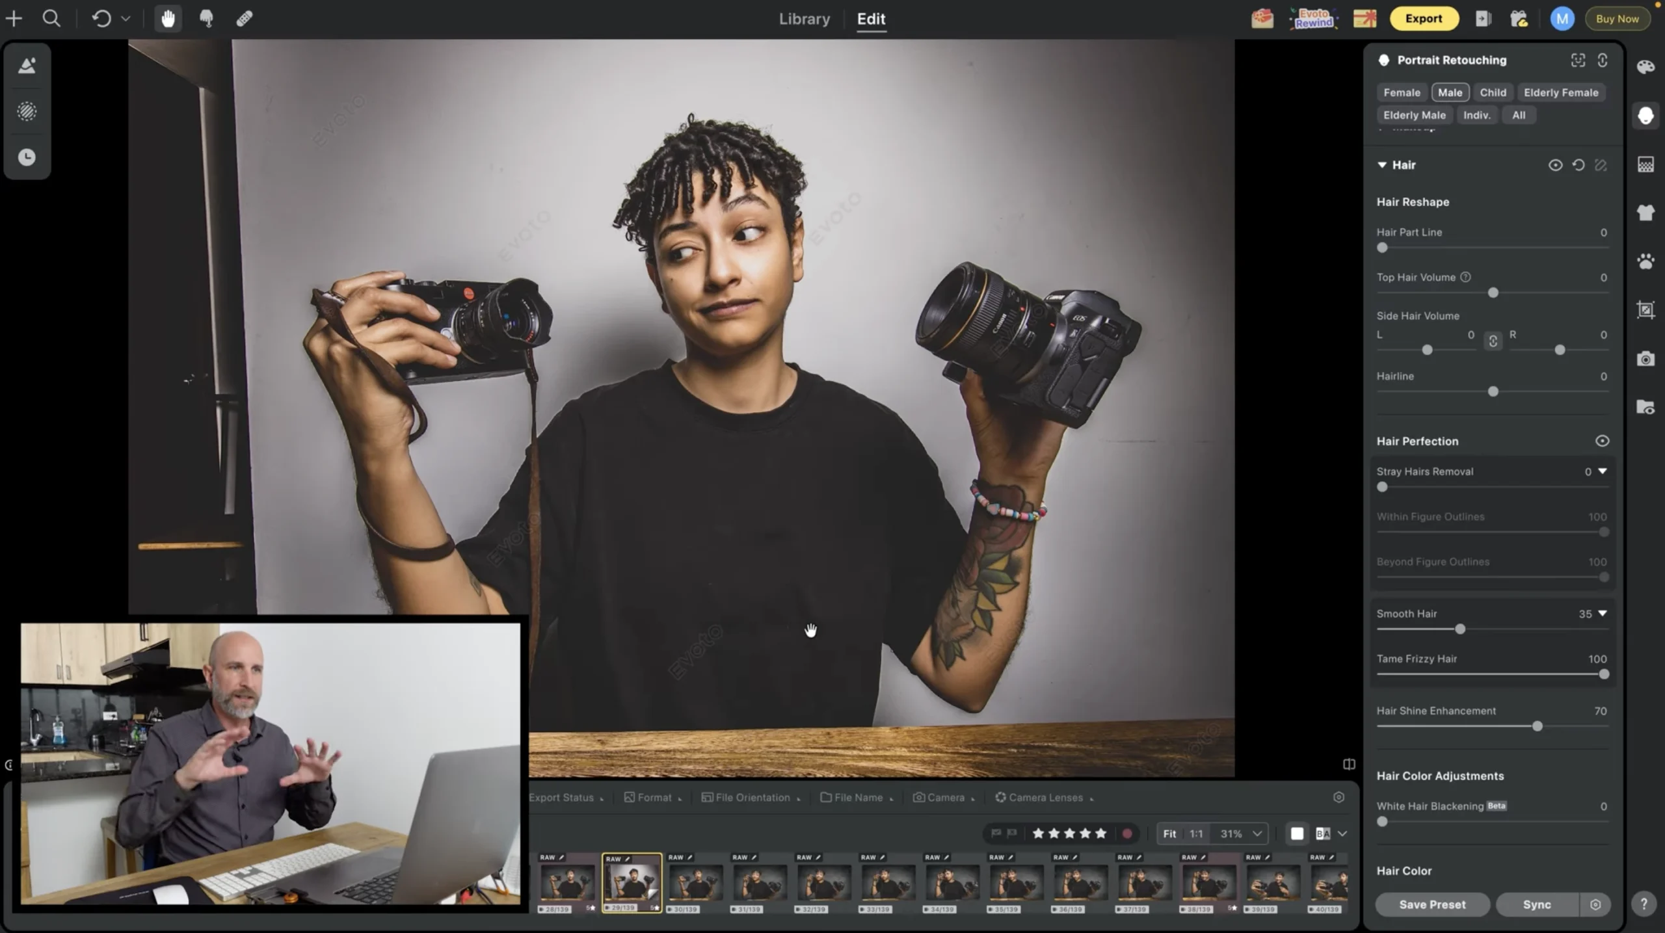Open the search magnifier tool
This screenshot has width=1665, height=933.
click(x=51, y=19)
